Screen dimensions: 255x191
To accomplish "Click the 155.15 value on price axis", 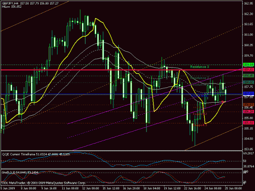I will coord(248,128).
